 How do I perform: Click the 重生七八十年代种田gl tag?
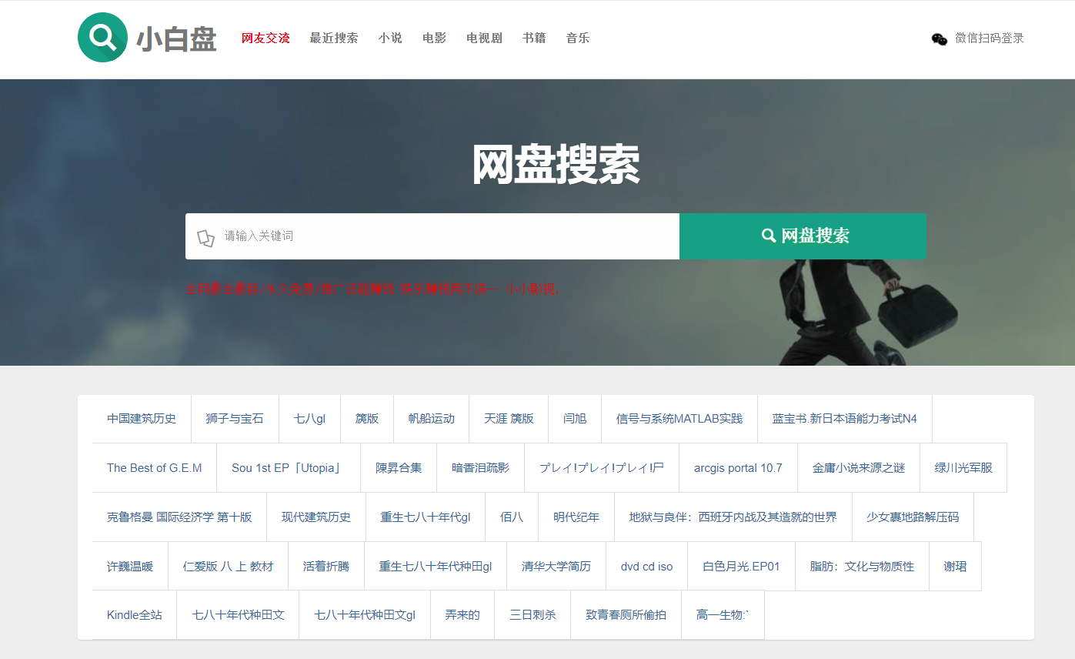[x=436, y=567]
